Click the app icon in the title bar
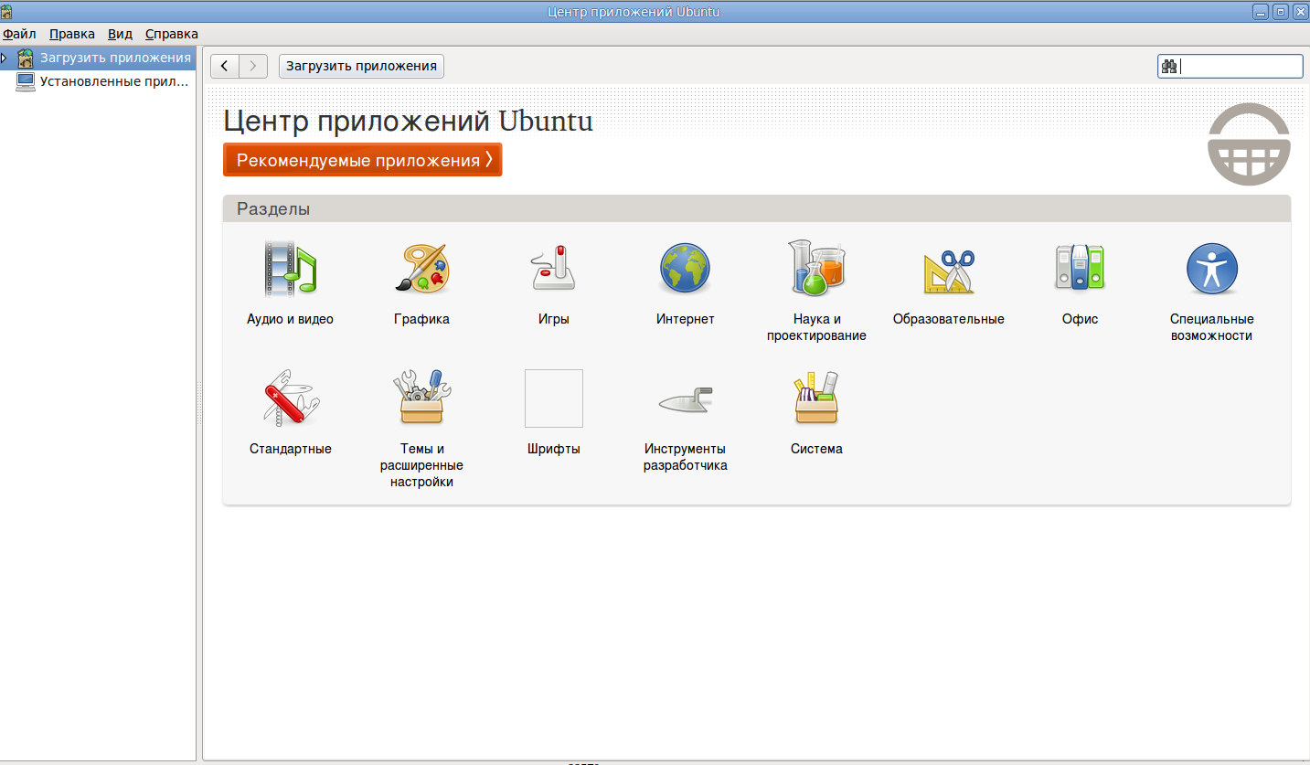The height and width of the screenshot is (765, 1310). pos(7,11)
